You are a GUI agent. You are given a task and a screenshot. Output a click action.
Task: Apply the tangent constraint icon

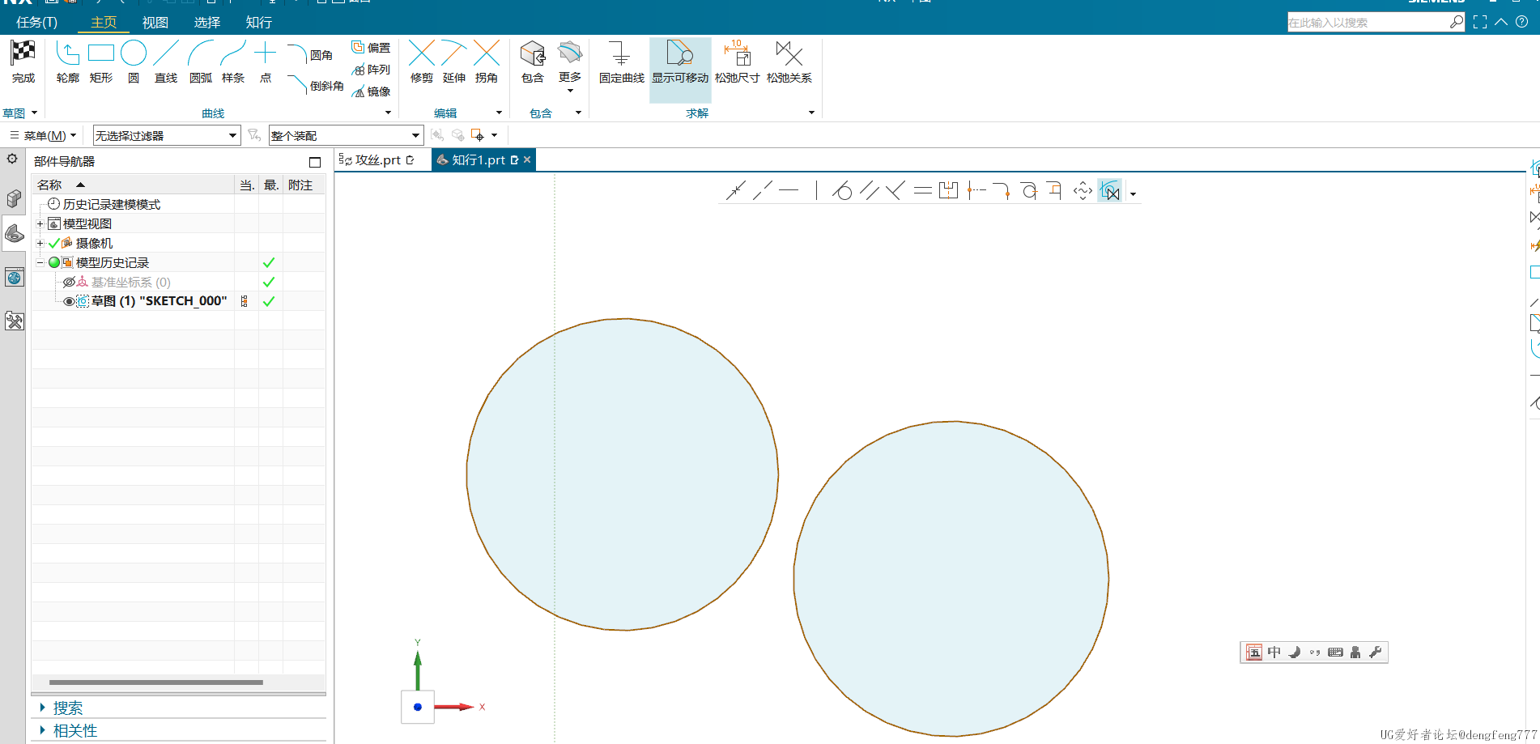click(842, 191)
